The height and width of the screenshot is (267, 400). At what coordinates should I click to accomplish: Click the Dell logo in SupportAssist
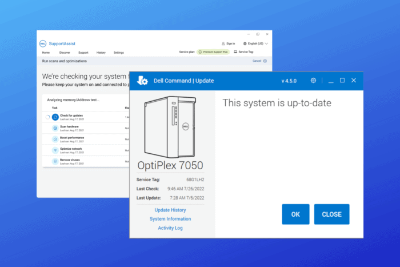[x=43, y=43]
